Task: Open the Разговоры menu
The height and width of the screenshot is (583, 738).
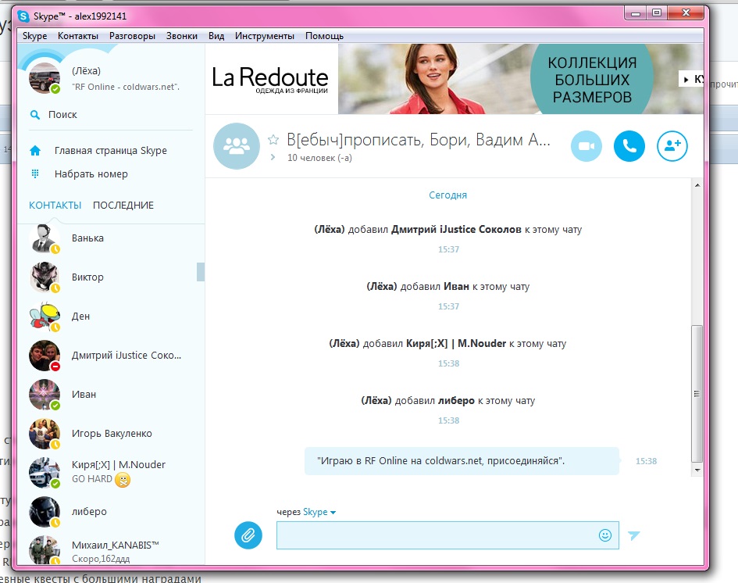Action: point(132,36)
